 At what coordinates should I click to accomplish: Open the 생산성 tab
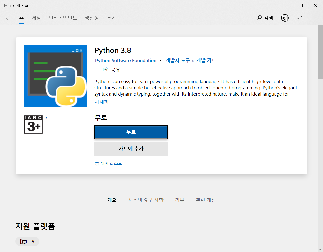[x=92, y=18]
